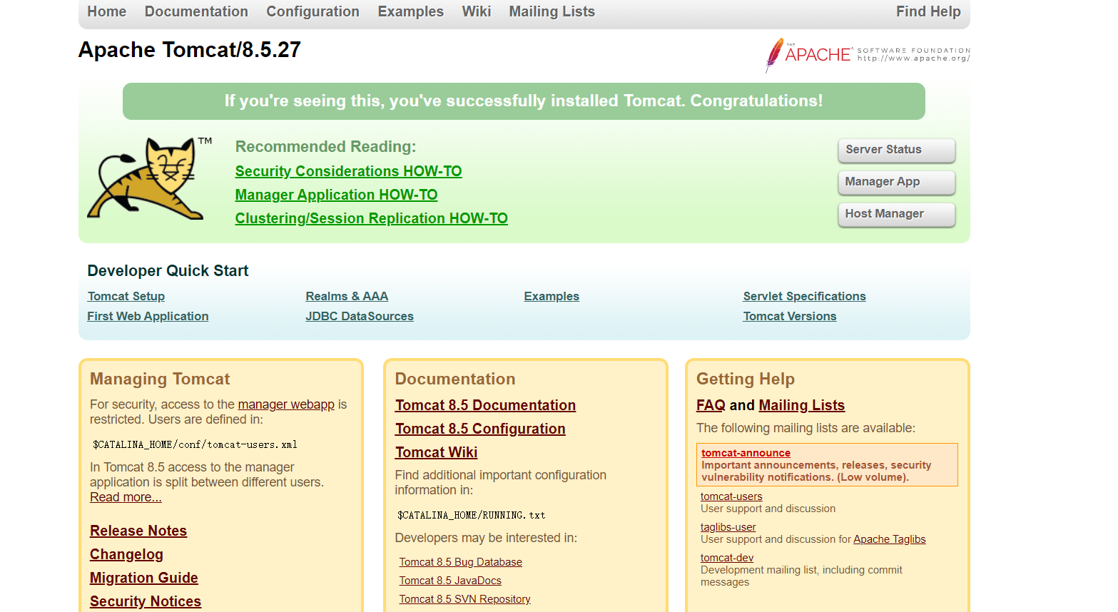The image size is (1118, 612).
Task: Open the tomcat-dev mailing list link
Action: click(x=727, y=558)
